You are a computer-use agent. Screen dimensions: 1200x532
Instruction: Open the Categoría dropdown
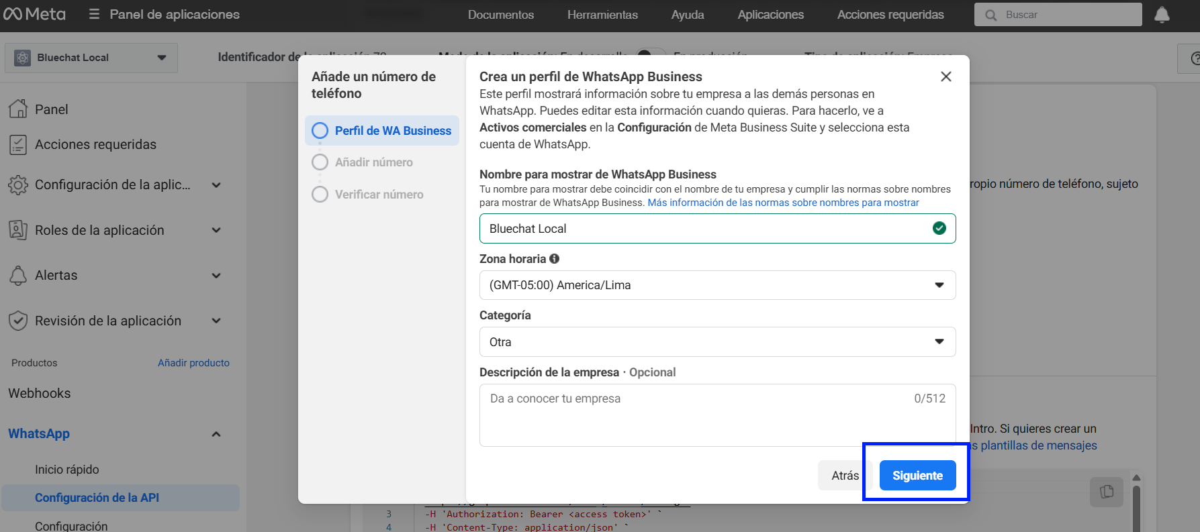tap(717, 342)
